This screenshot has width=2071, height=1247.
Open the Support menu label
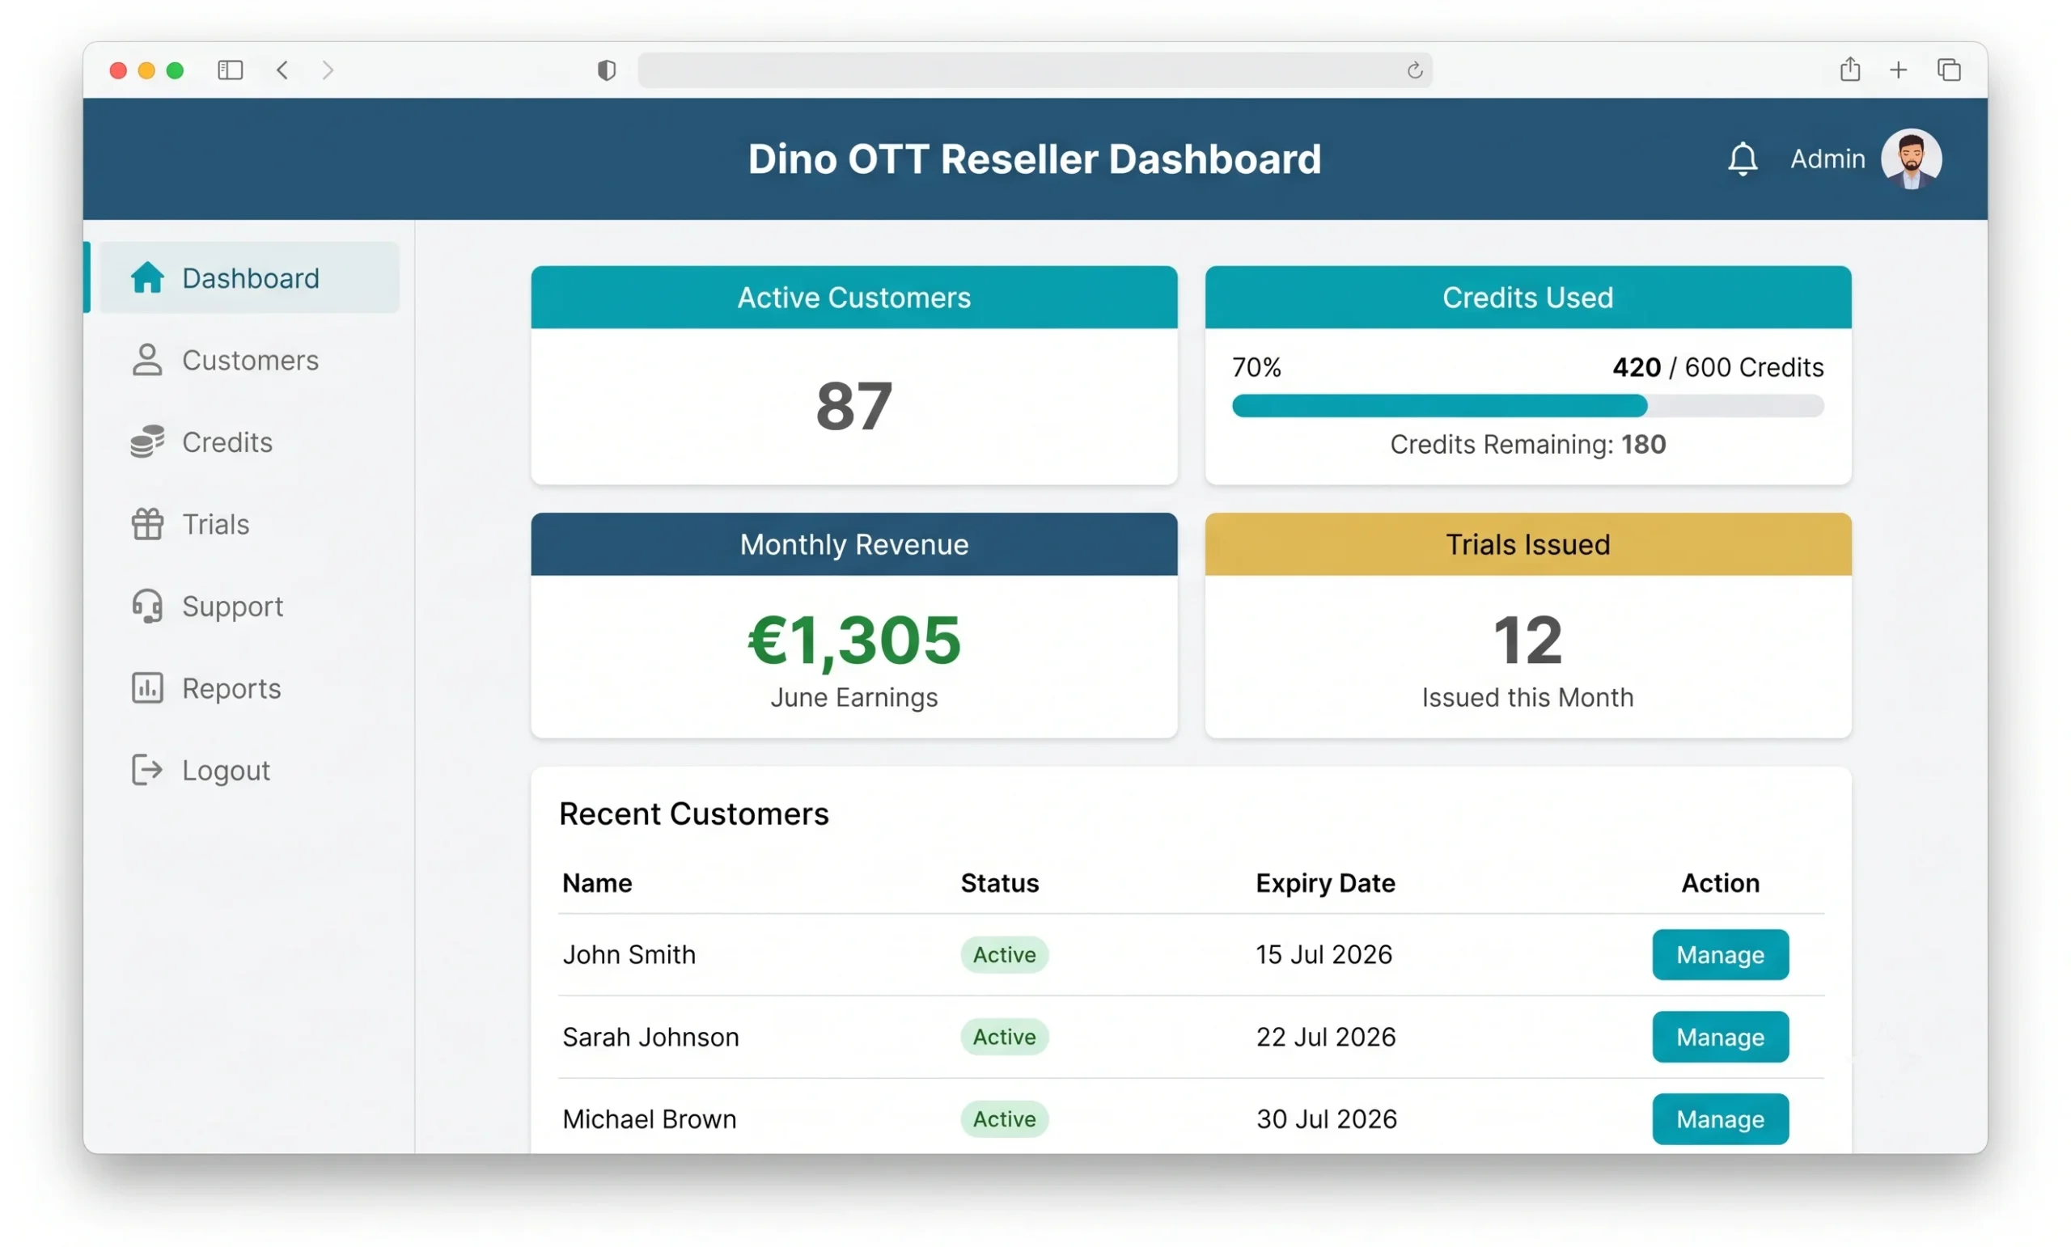tap(233, 607)
